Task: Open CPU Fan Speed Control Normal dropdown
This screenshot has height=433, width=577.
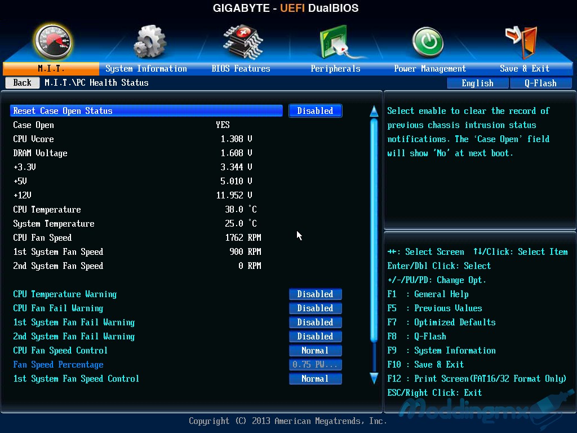Action: point(316,351)
